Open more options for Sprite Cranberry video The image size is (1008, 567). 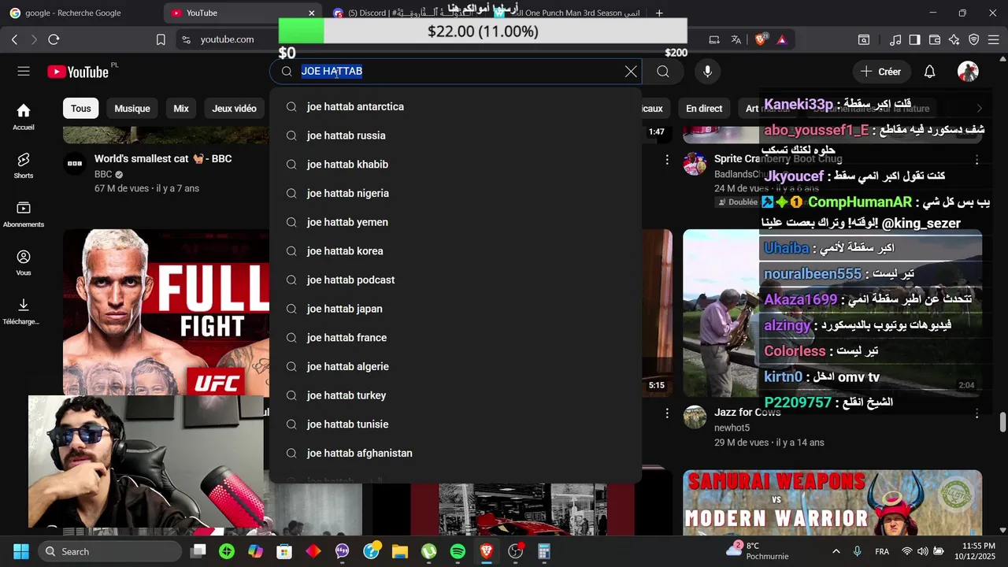(976, 160)
